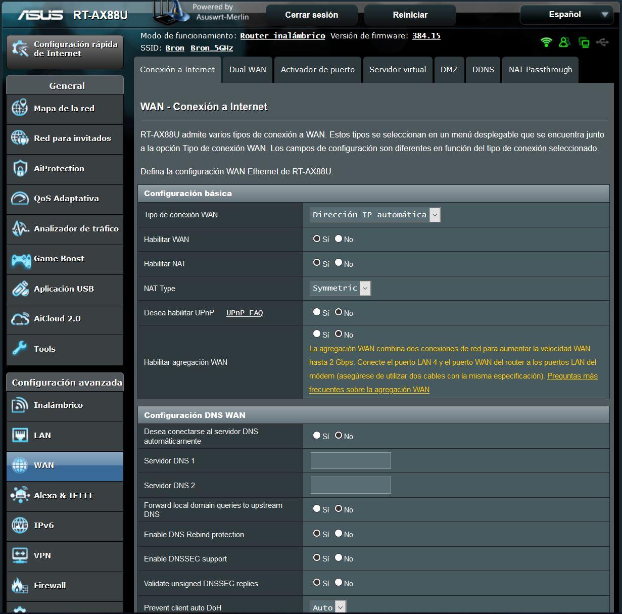Select the Conexión a Internet tab
The width and height of the screenshot is (622, 614).
point(177,70)
